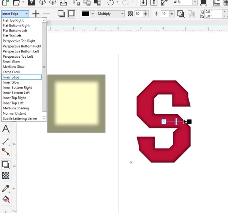Choose Inner Bottom Right preset
This screenshot has width=228, height=213.
coord(22,87)
